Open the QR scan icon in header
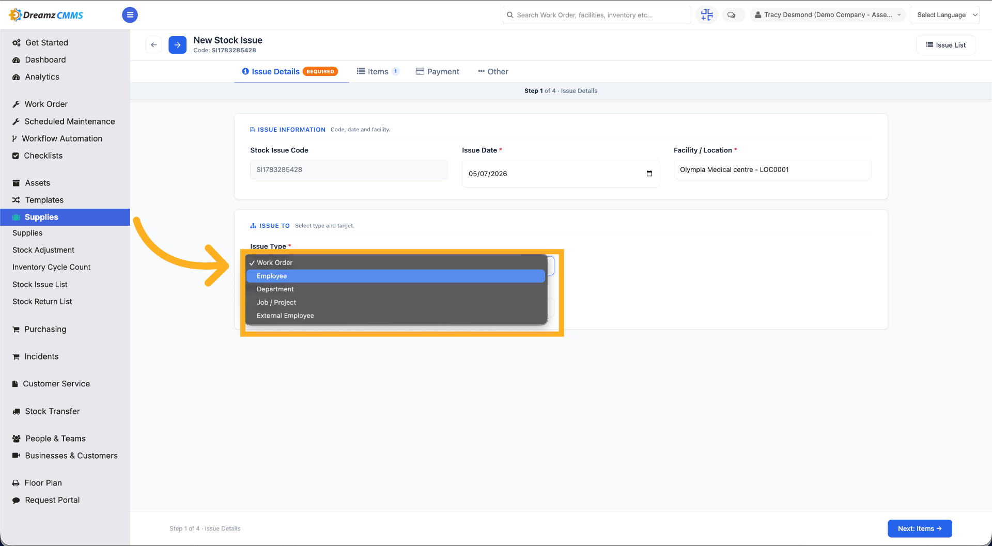 [706, 15]
